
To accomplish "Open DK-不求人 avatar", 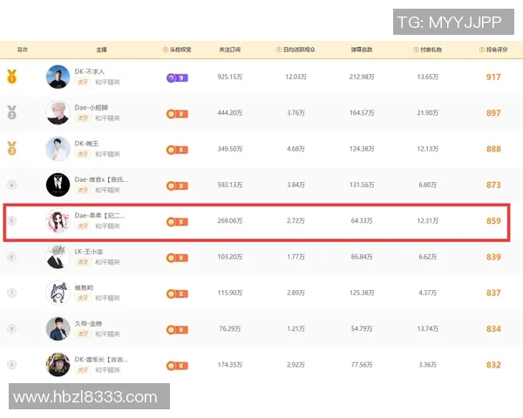I will [58, 77].
